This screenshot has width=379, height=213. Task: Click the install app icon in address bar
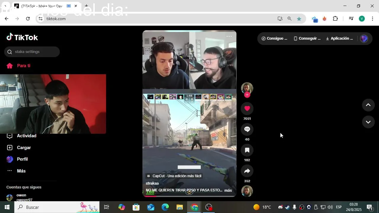point(280,19)
